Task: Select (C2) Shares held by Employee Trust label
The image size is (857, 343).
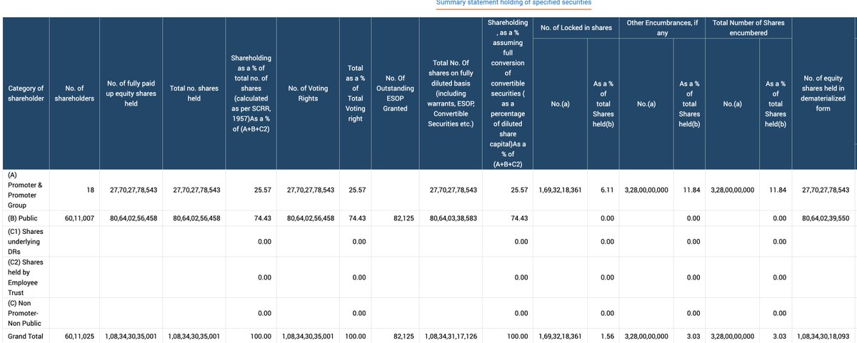Action: [x=24, y=277]
